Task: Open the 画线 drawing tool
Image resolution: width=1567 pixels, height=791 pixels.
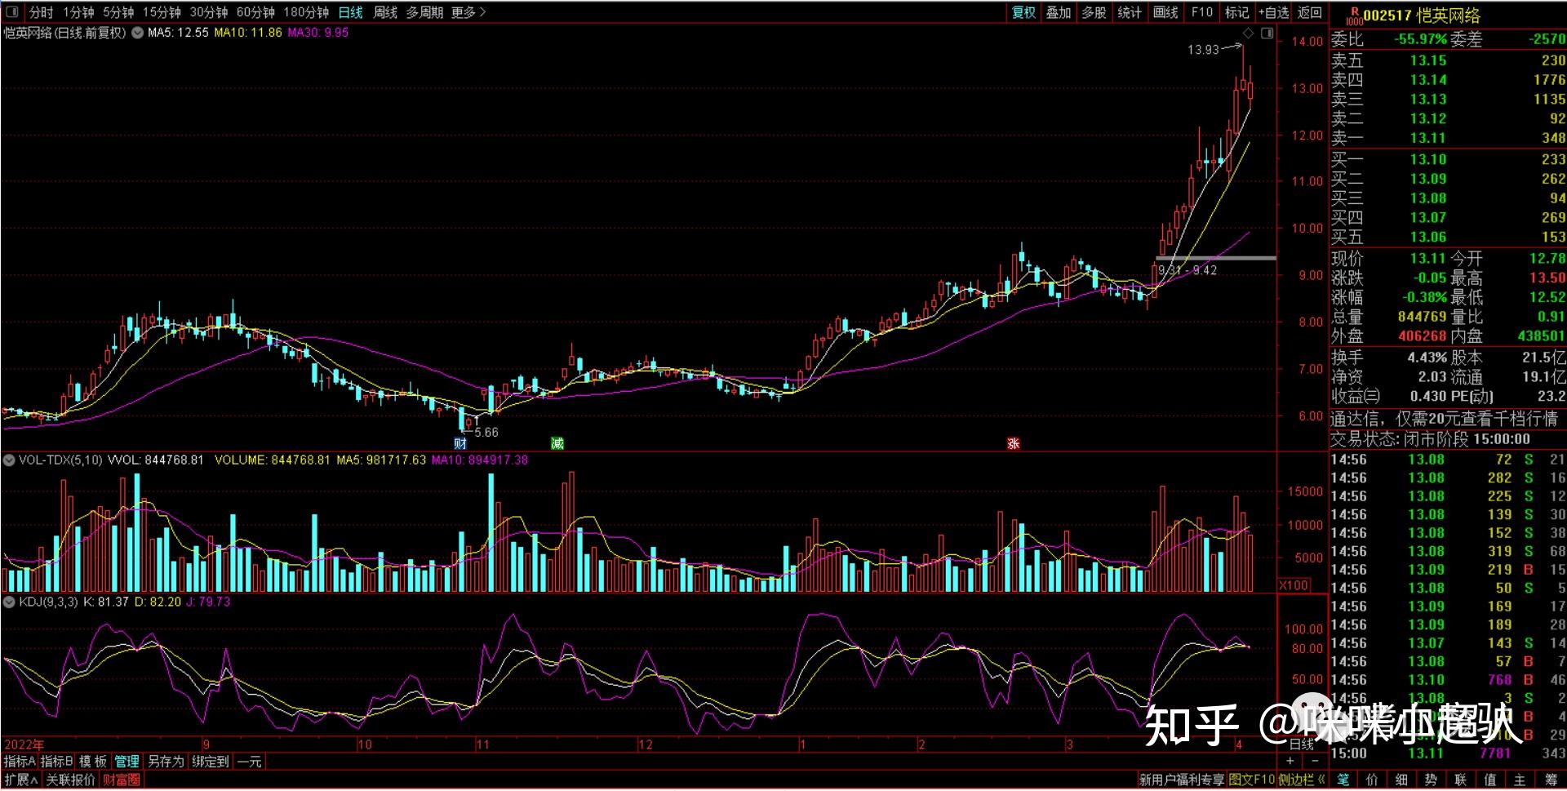Action: [x=1165, y=12]
